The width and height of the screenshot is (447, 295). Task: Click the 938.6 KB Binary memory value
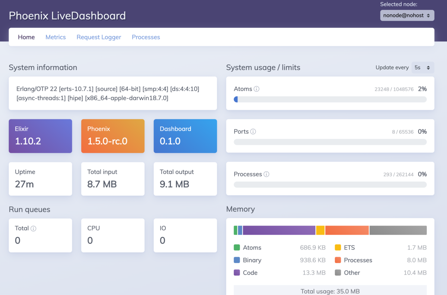(313, 260)
